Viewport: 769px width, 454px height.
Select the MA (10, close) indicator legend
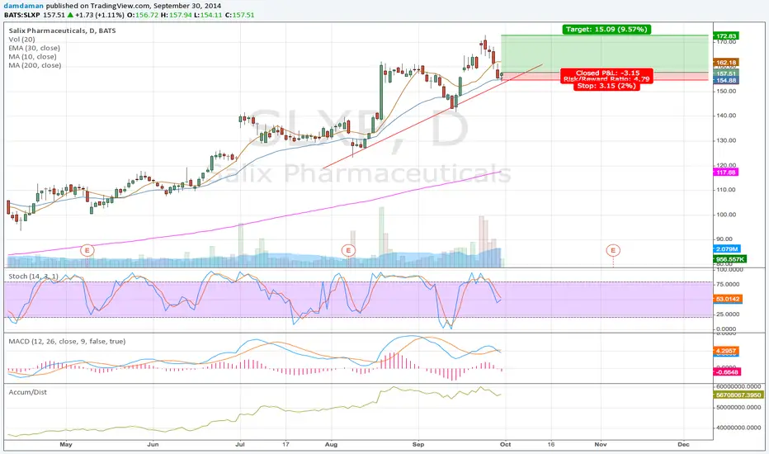point(32,56)
